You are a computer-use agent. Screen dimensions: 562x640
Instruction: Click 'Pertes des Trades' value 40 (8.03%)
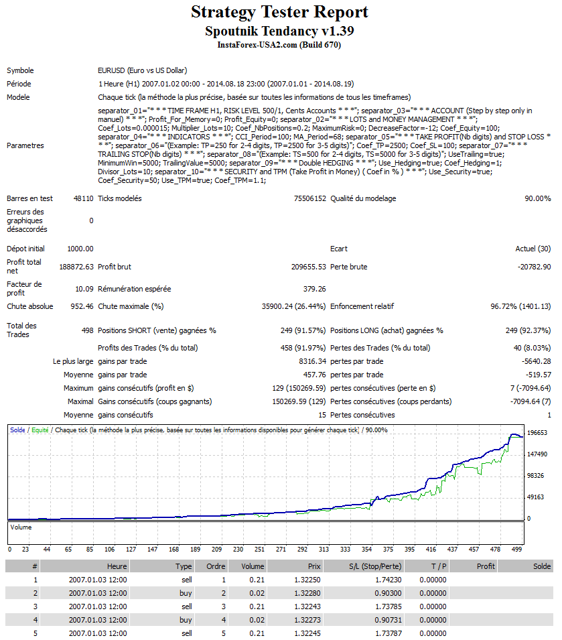coord(532,348)
